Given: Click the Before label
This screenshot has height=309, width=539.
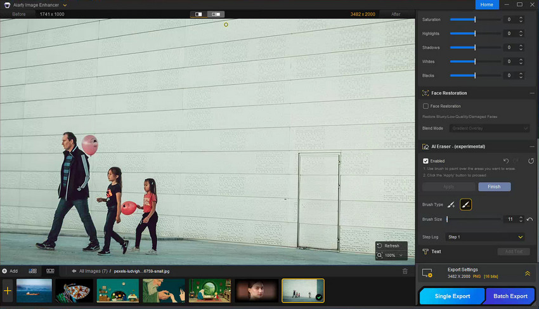Looking at the screenshot, I should [19, 14].
